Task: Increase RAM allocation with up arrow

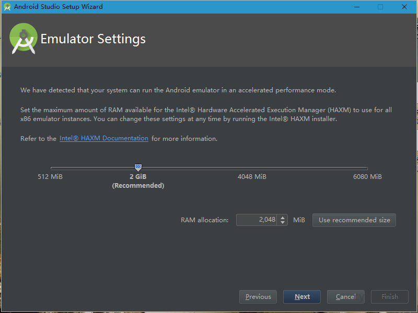Action: click(x=283, y=218)
